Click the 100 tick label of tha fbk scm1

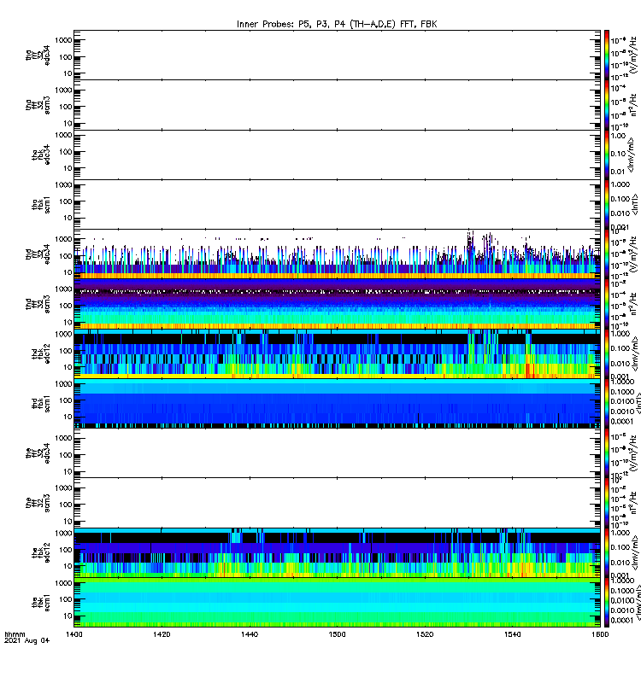coord(66,201)
